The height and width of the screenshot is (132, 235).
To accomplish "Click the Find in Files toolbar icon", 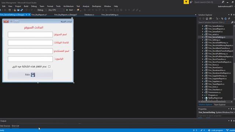I will [x=78, y=10].
